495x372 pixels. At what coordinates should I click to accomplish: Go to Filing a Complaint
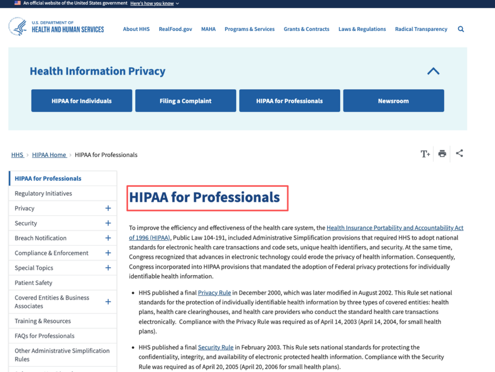tap(186, 100)
